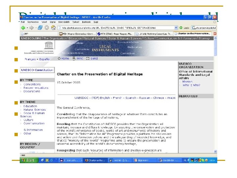Open the French version link

118,98
